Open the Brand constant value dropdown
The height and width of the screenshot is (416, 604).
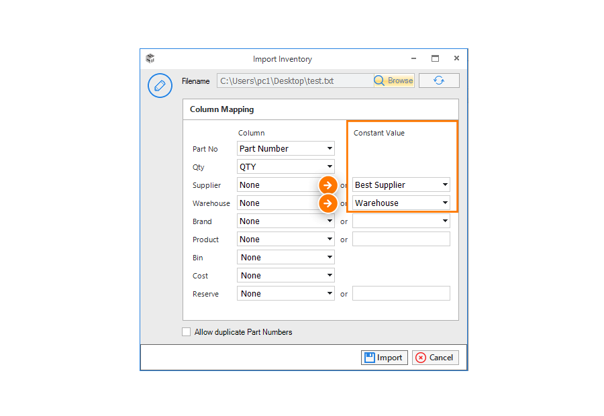[401, 221]
